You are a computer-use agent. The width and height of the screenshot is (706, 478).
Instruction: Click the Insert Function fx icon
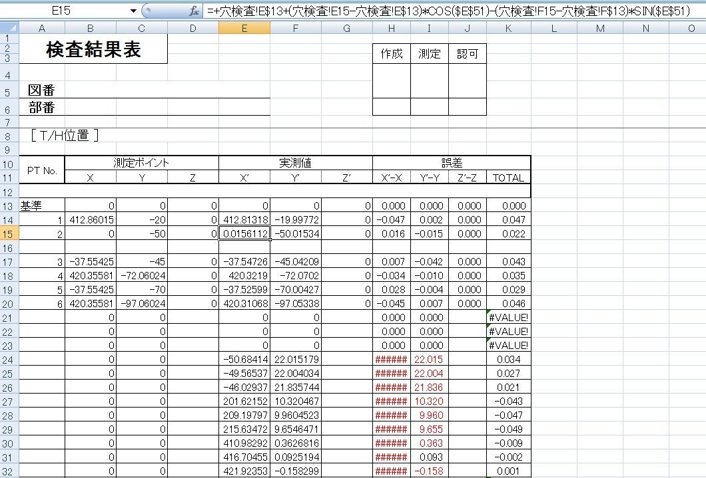click(x=194, y=11)
